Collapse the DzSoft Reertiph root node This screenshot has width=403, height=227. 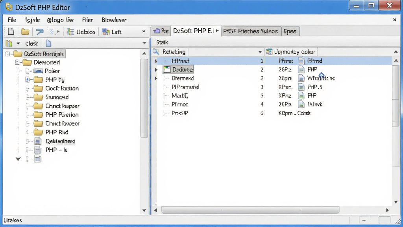[x=8, y=54]
